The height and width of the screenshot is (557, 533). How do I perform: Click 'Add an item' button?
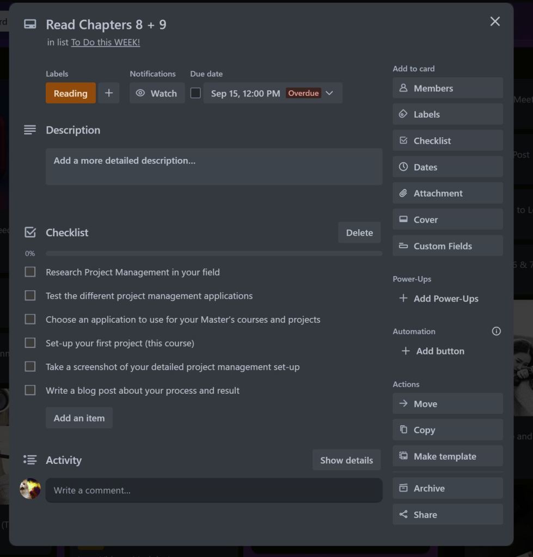[79, 418]
